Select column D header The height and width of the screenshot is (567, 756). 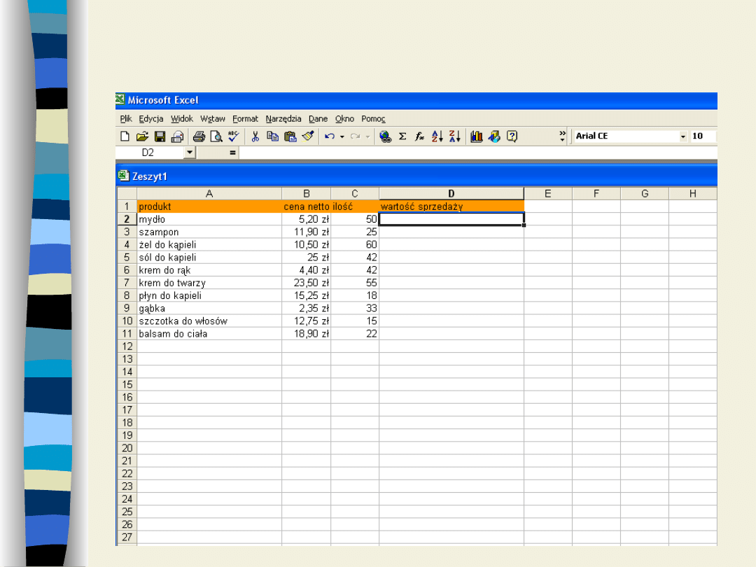(x=451, y=194)
